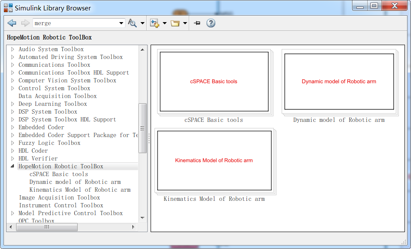This screenshot has height=249, width=411.
Task: Expand Audio System Toolbox
Action: [13, 49]
